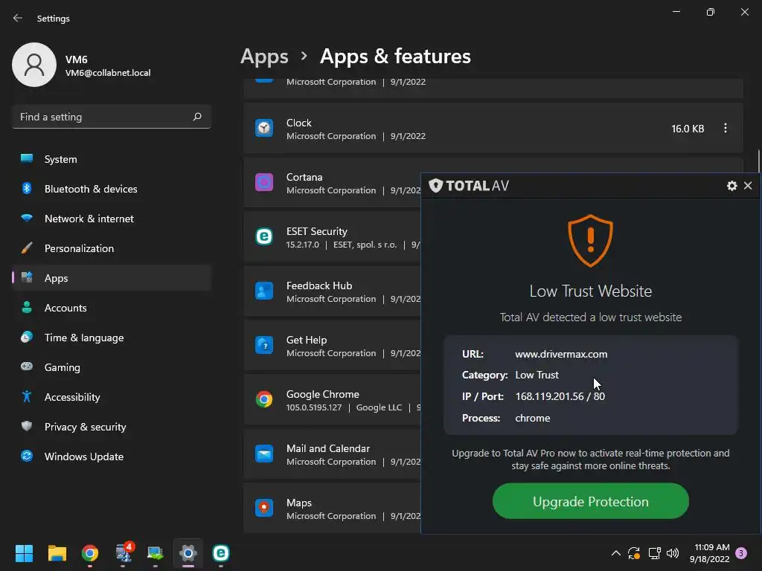Viewport: 762px width, 571px height.
Task: Close the TotalAV popup notification
Action: click(748, 185)
